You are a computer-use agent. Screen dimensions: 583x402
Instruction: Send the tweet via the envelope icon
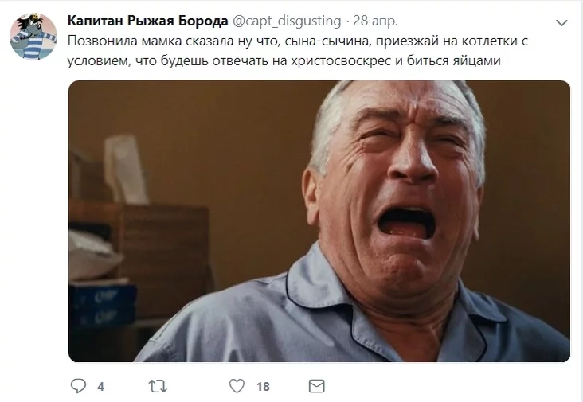click(317, 386)
